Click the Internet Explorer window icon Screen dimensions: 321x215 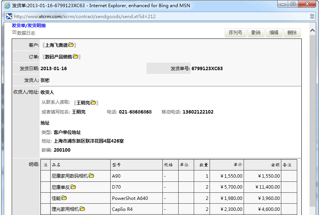click(8, 6)
